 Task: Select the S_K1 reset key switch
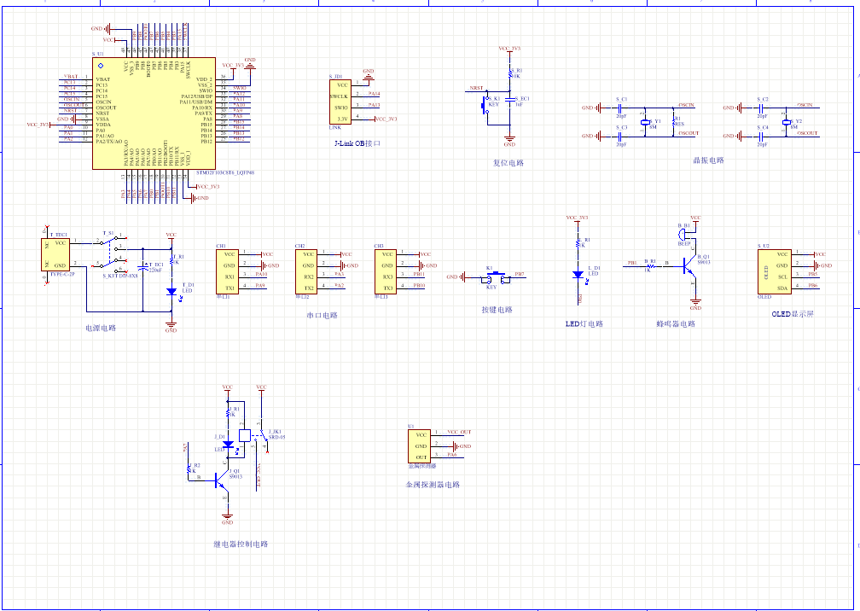click(x=485, y=106)
